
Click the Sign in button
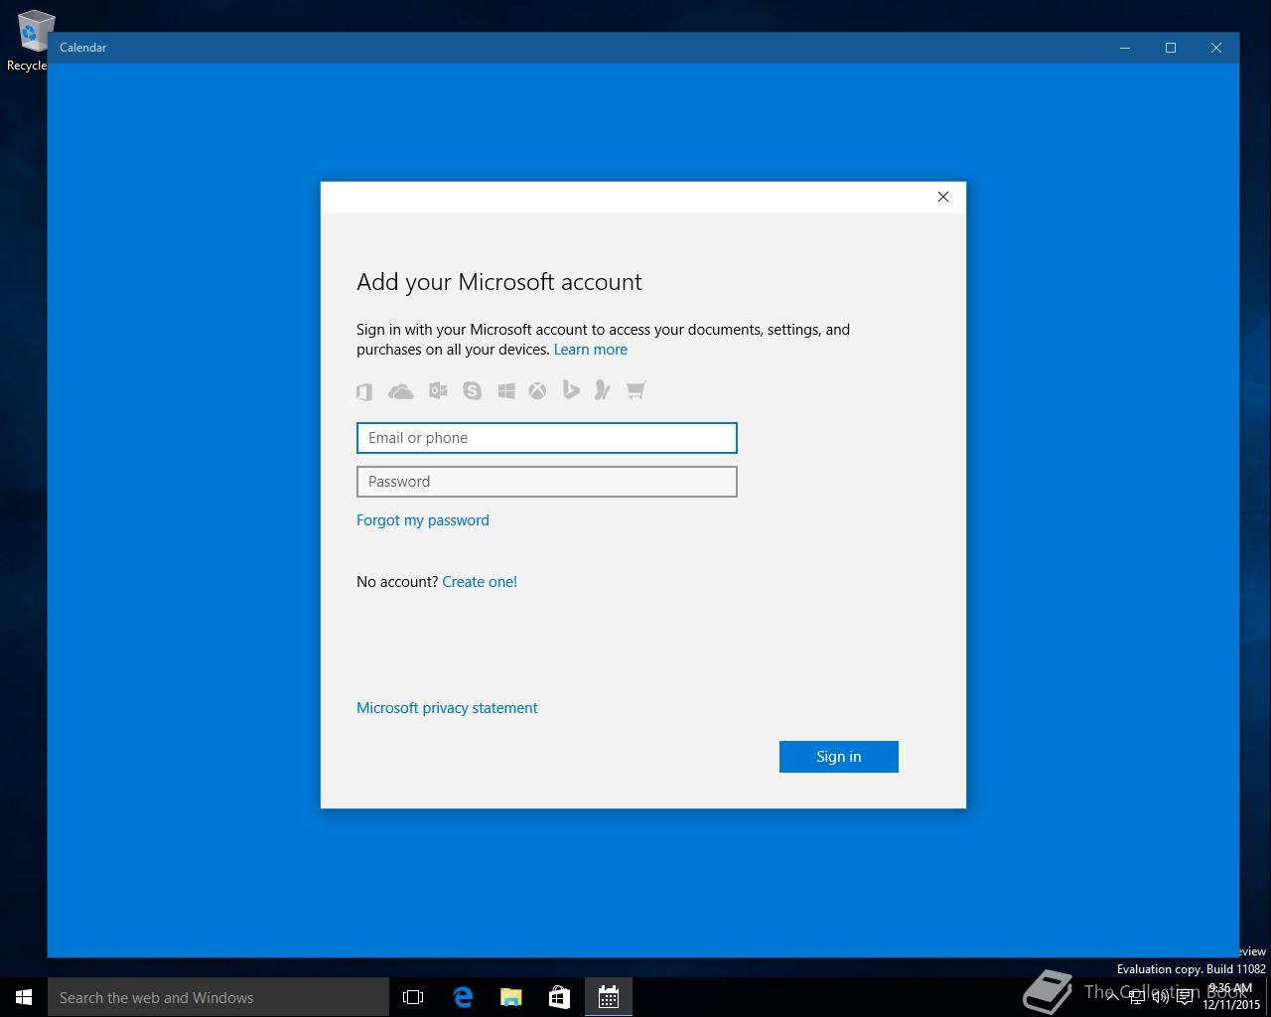pyautogui.click(x=839, y=757)
